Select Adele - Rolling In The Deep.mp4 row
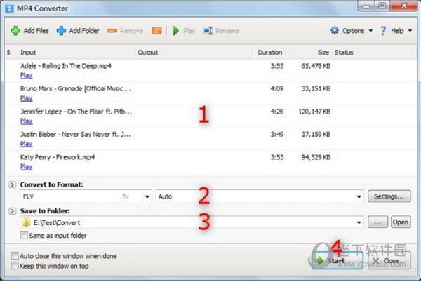421x282 pixels. pyautogui.click(x=211, y=71)
